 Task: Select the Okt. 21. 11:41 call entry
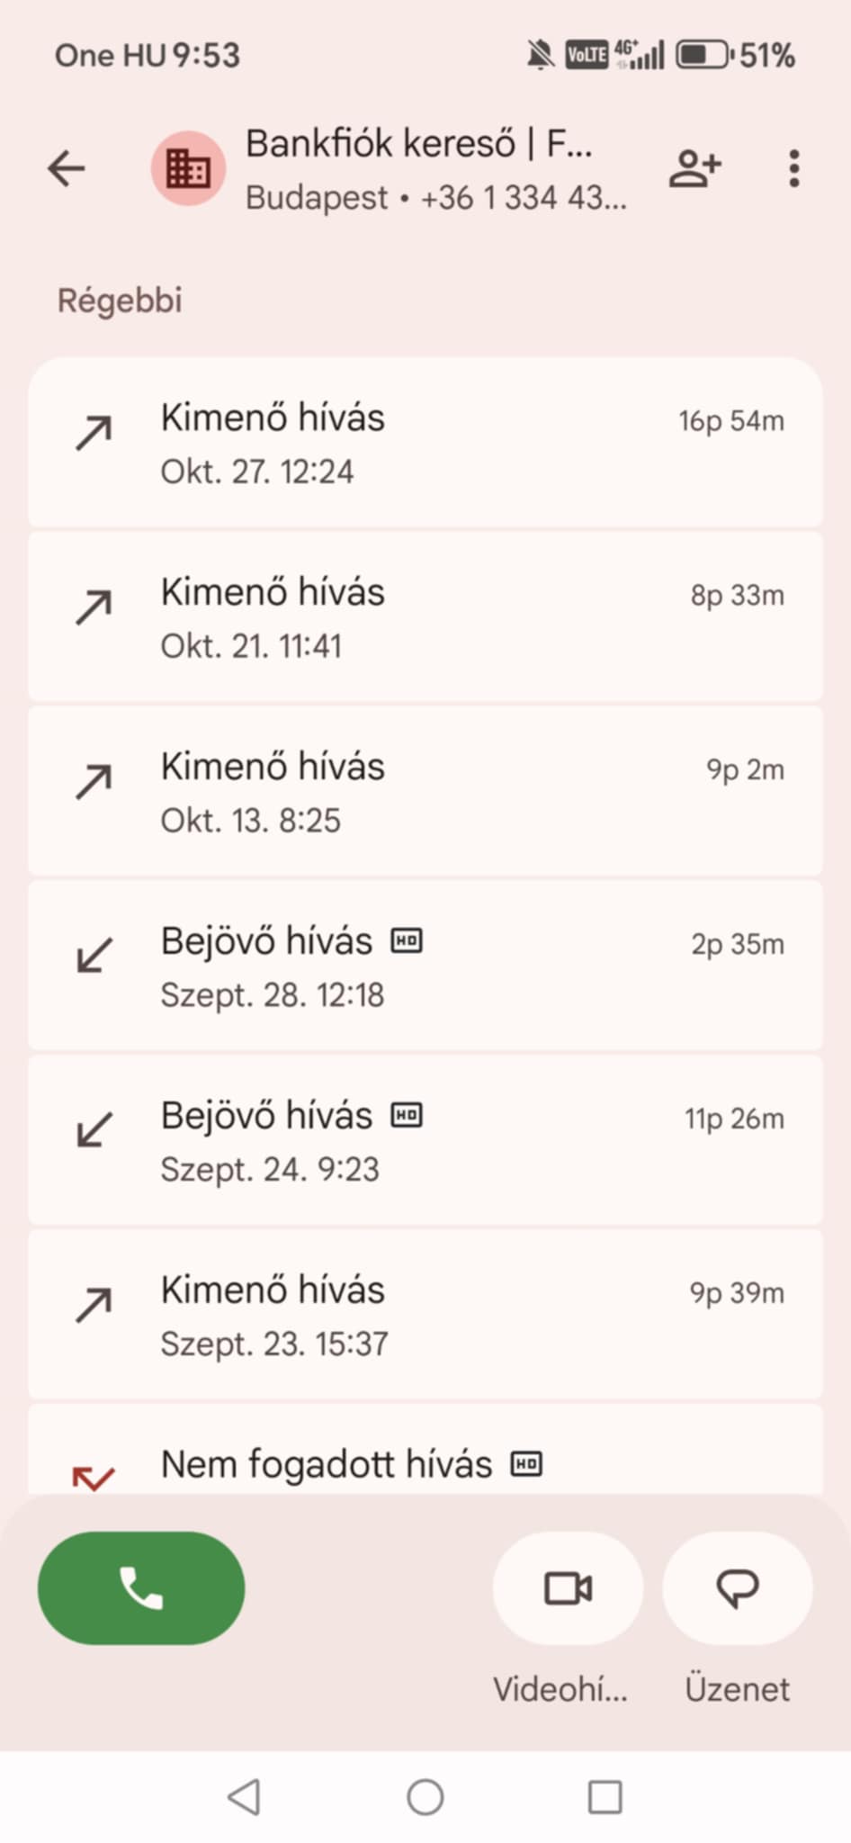[425, 617]
